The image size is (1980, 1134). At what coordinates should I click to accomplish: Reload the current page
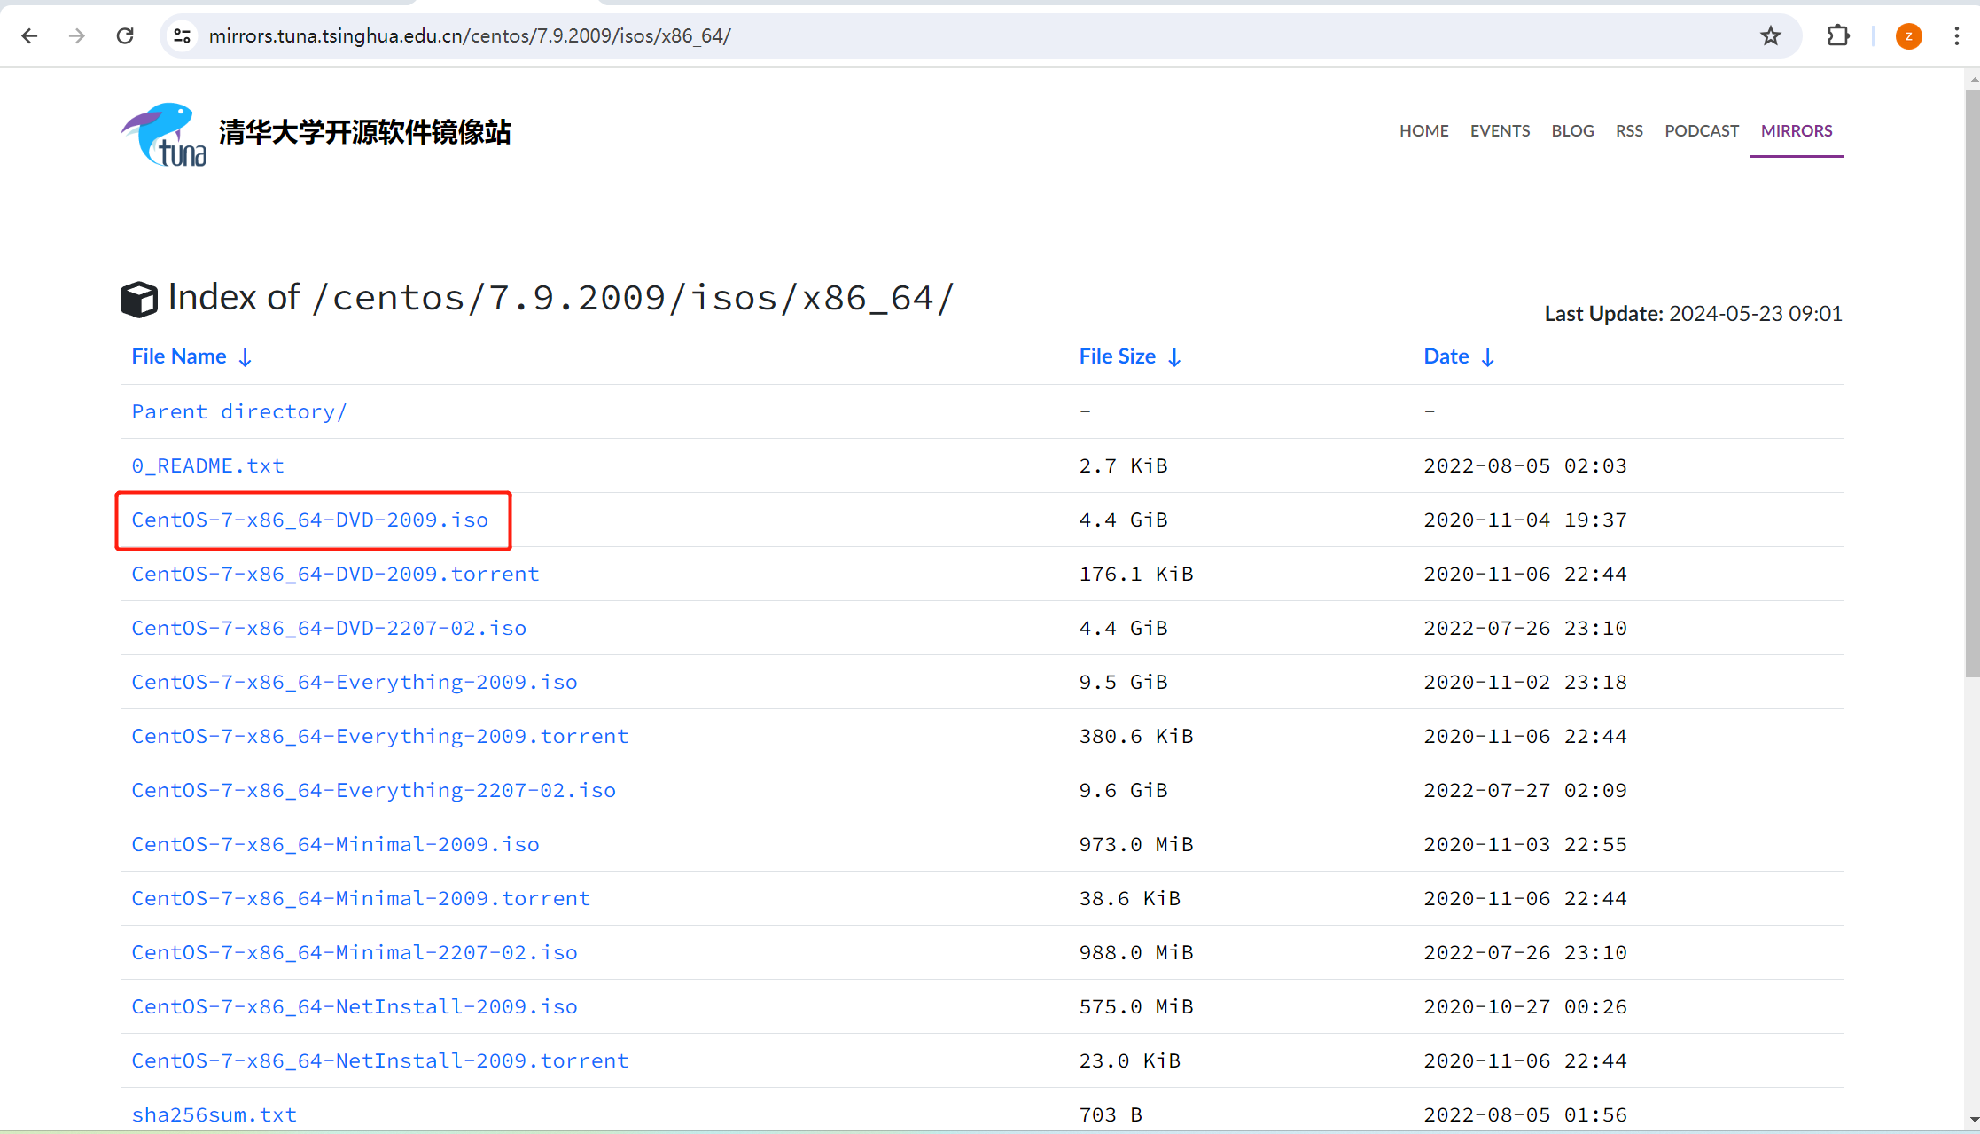point(125,35)
